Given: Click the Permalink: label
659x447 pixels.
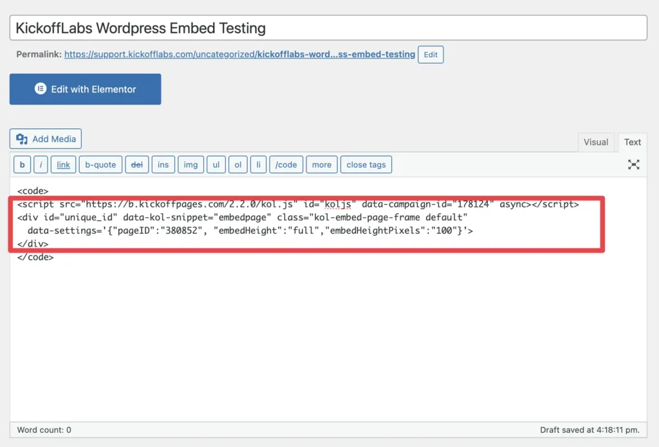Looking at the screenshot, I should [39, 55].
